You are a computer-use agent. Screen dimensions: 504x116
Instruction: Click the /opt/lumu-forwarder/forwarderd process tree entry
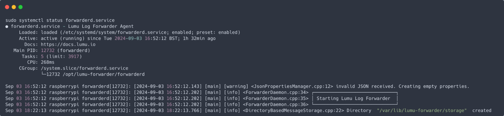104,74
